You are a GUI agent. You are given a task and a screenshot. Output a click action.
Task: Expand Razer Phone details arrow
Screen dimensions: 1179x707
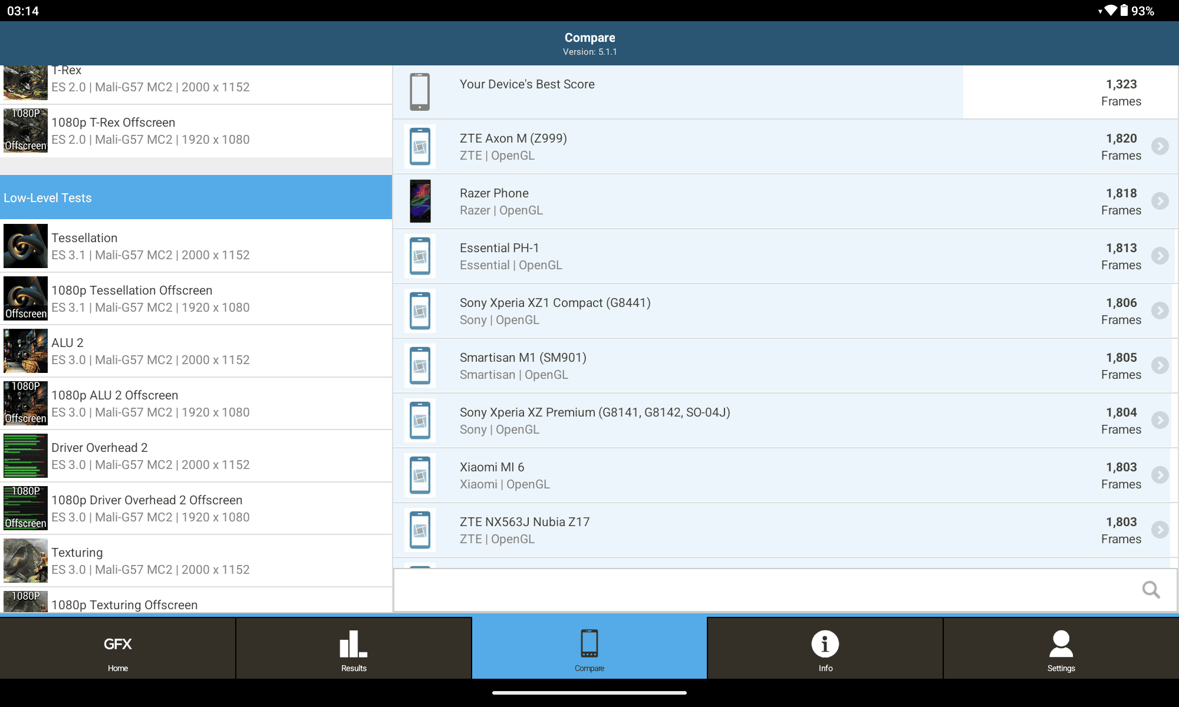pyautogui.click(x=1160, y=201)
